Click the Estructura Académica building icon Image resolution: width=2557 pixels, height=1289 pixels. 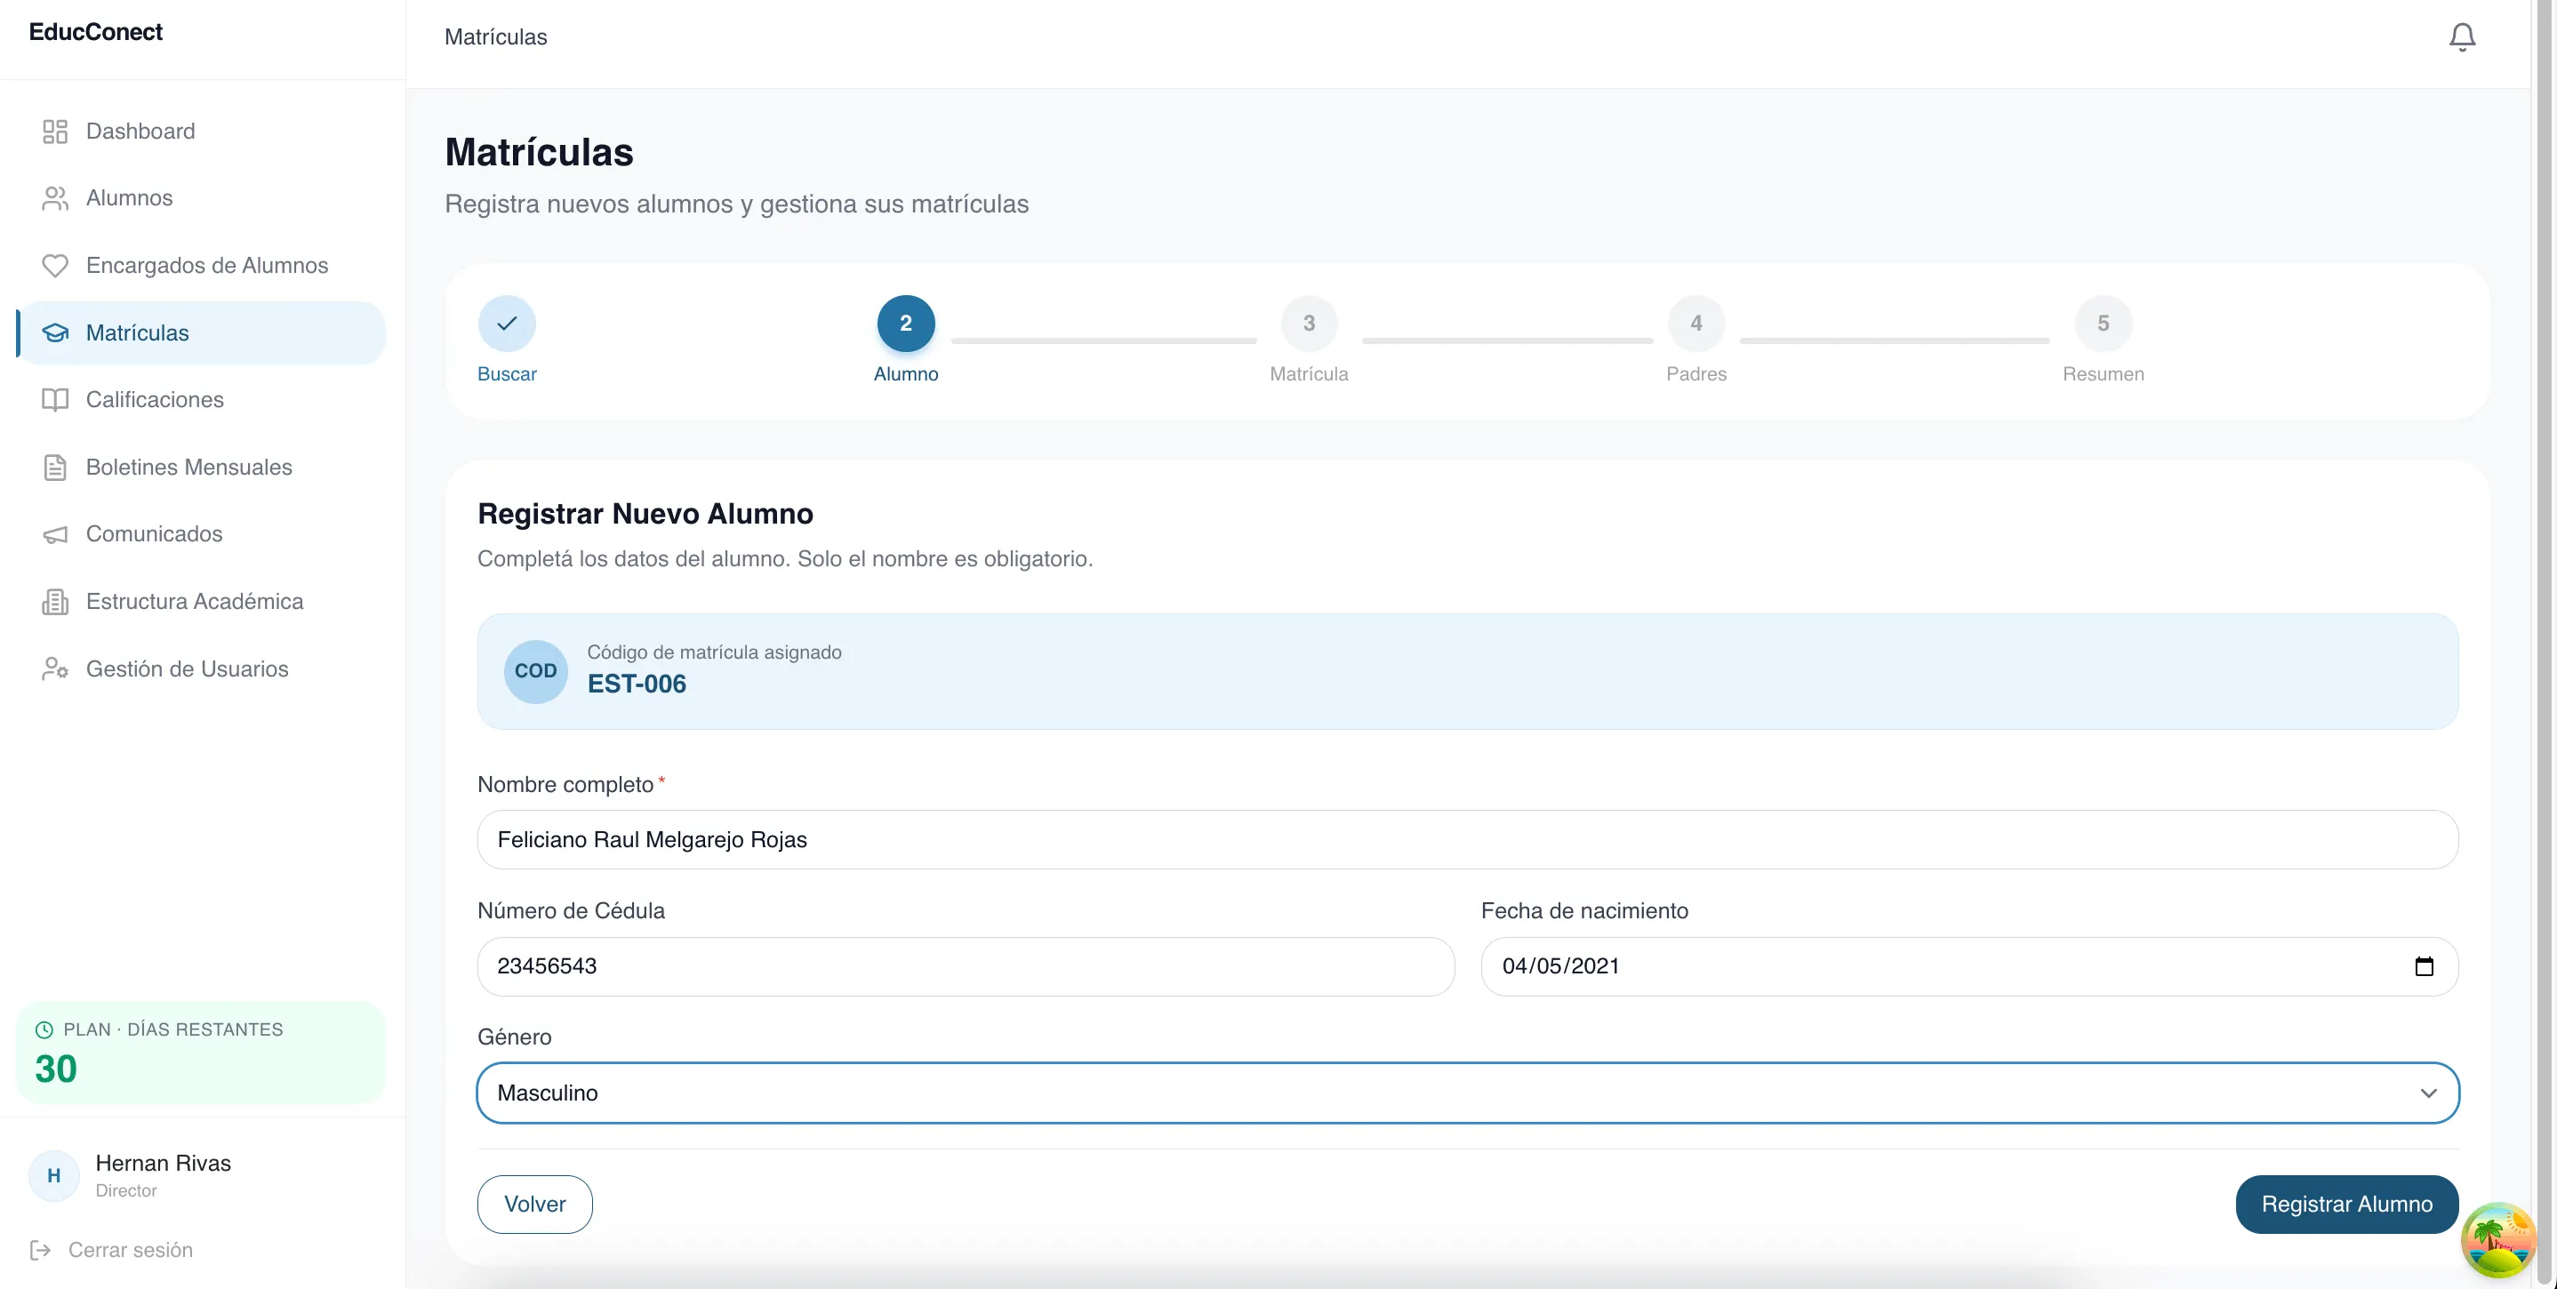click(54, 601)
